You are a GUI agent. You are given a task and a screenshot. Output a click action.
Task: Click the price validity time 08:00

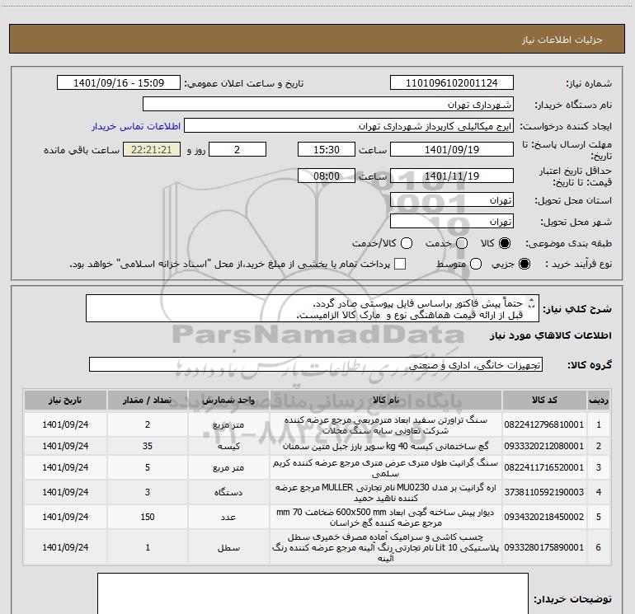click(327, 176)
